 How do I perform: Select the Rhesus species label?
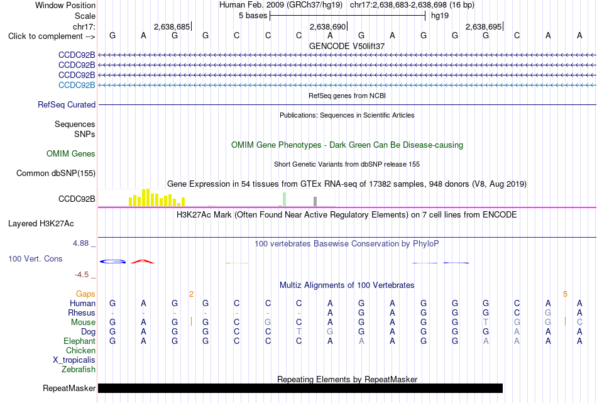coord(82,312)
